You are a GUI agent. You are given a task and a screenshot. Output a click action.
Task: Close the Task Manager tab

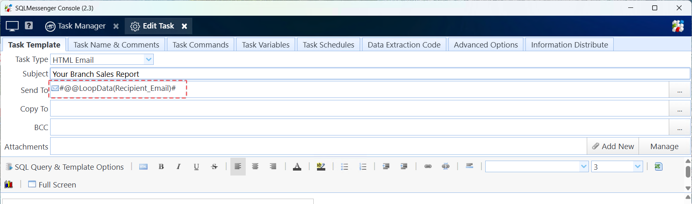coord(116,26)
